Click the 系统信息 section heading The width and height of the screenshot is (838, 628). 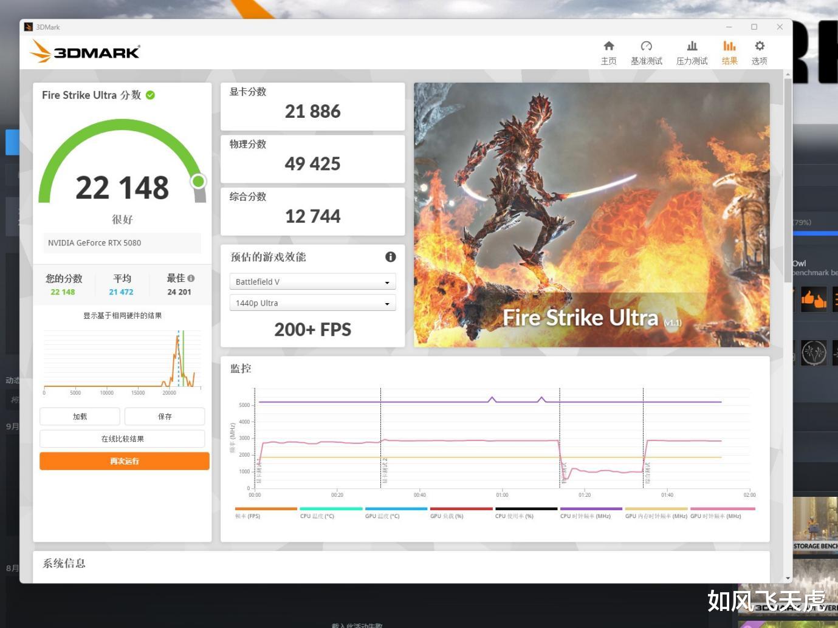click(x=64, y=563)
